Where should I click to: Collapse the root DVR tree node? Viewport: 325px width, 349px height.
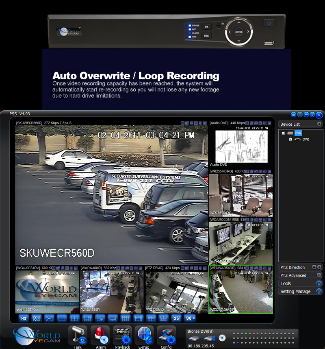point(283,133)
